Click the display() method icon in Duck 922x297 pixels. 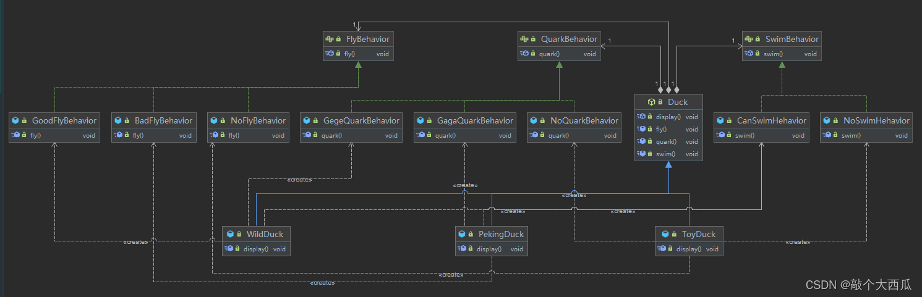(641, 117)
